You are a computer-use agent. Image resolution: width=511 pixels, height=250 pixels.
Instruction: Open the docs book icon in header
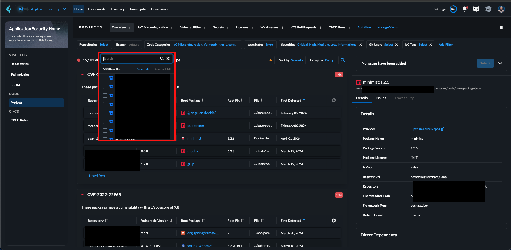pyautogui.click(x=476, y=9)
